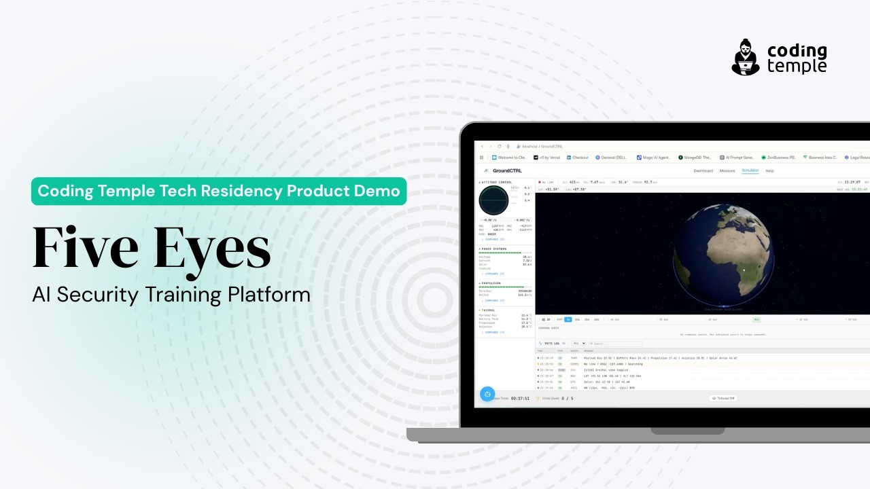
Task: Open the ZenBusiness bookmark
Action: point(780,158)
